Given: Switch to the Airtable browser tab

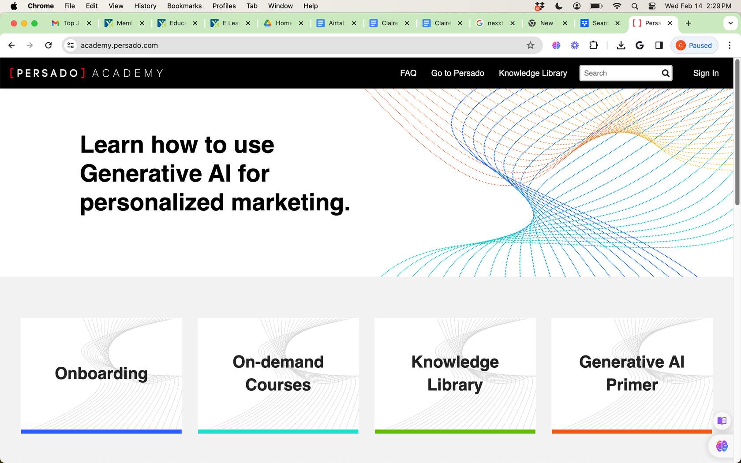Looking at the screenshot, I should pyautogui.click(x=336, y=23).
